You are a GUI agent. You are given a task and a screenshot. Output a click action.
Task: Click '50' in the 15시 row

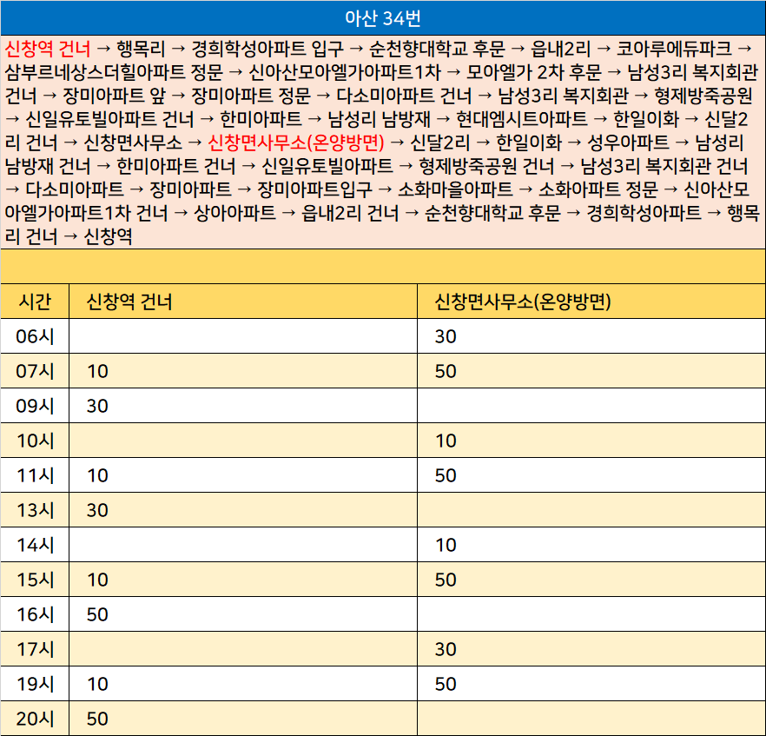click(x=446, y=580)
